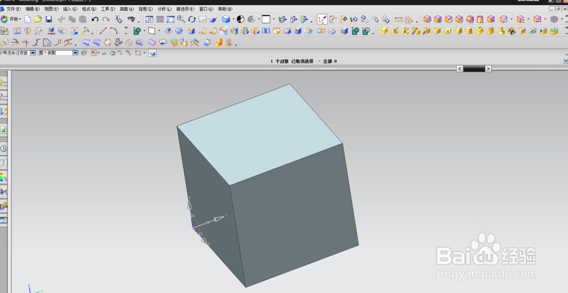Click the Fit view icon
The width and height of the screenshot is (568, 293).
tap(149, 19)
